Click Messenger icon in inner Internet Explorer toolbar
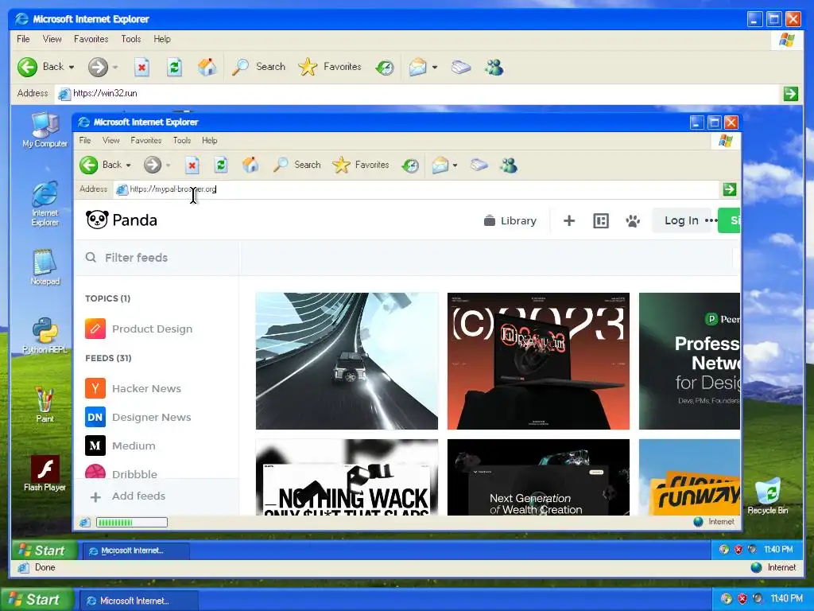The image size is (814, 611). click(x=508, y=165)
